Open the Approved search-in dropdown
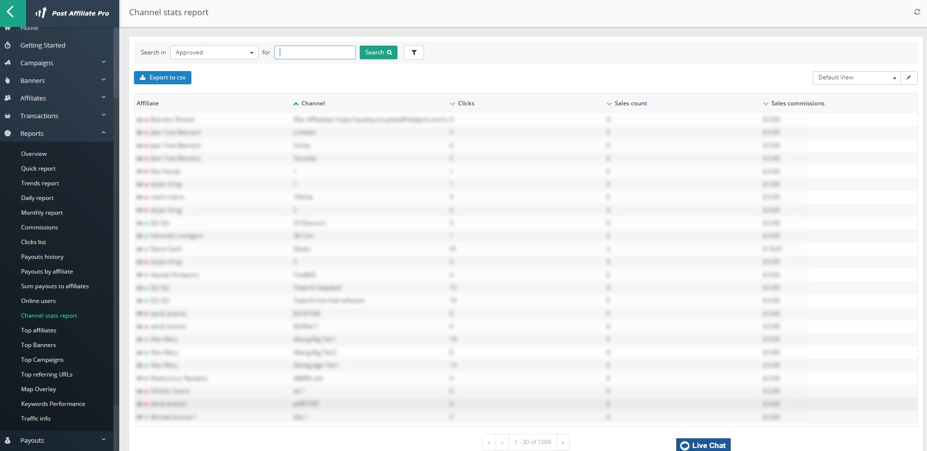 click(214, 52)
